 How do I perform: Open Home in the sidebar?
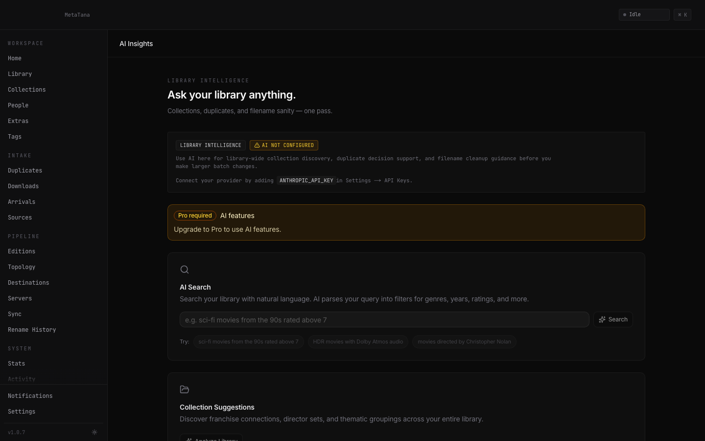pyautogui.click(x=15, y=58)
